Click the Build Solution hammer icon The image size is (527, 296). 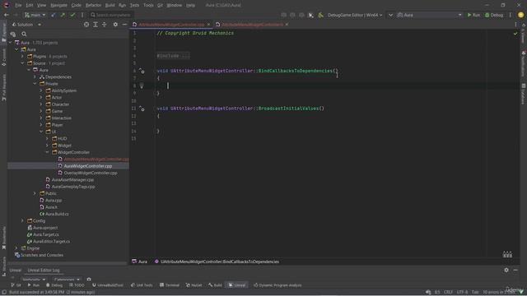(320, 15)
